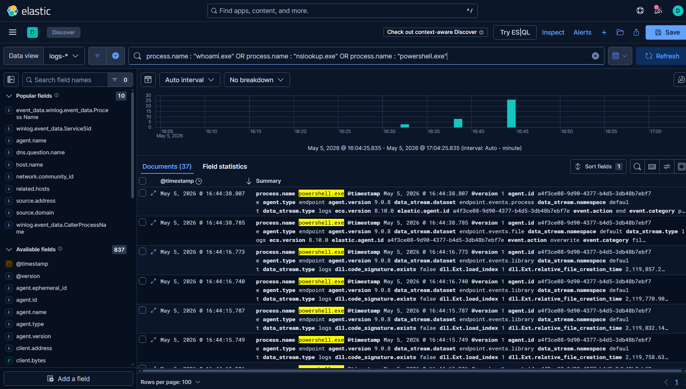Focus the Find apps, content search box
The height and width of the screenshot is (389, 686).
click(x=343, y=11)
